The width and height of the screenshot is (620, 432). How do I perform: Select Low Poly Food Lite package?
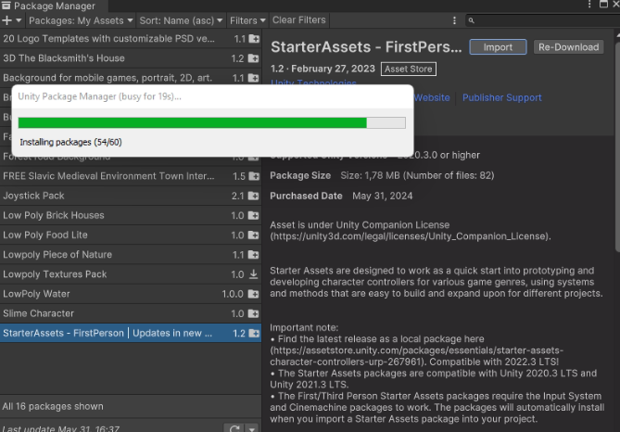(131, 235)
